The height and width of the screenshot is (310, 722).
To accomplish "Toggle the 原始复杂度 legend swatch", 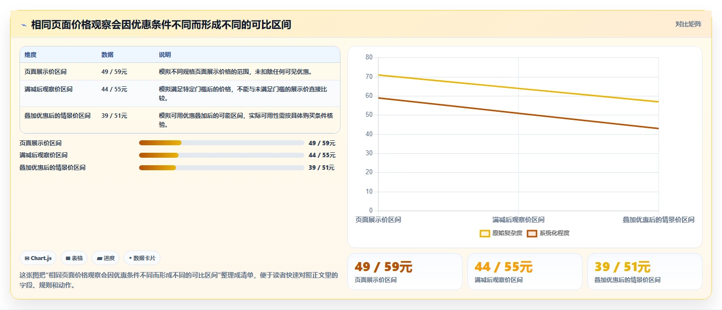I will 485,233.
